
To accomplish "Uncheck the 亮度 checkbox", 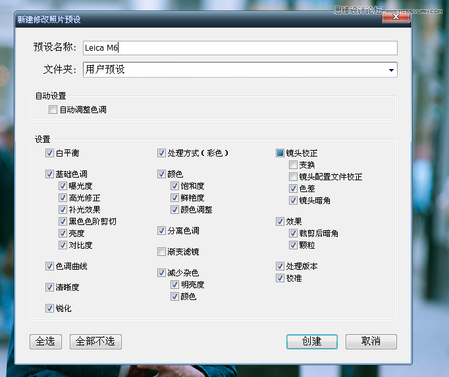I will tap(63, 233).
